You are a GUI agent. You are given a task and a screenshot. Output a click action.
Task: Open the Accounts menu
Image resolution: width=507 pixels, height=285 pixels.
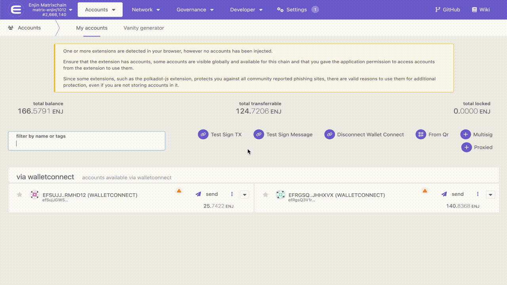(x=100, y=9)
